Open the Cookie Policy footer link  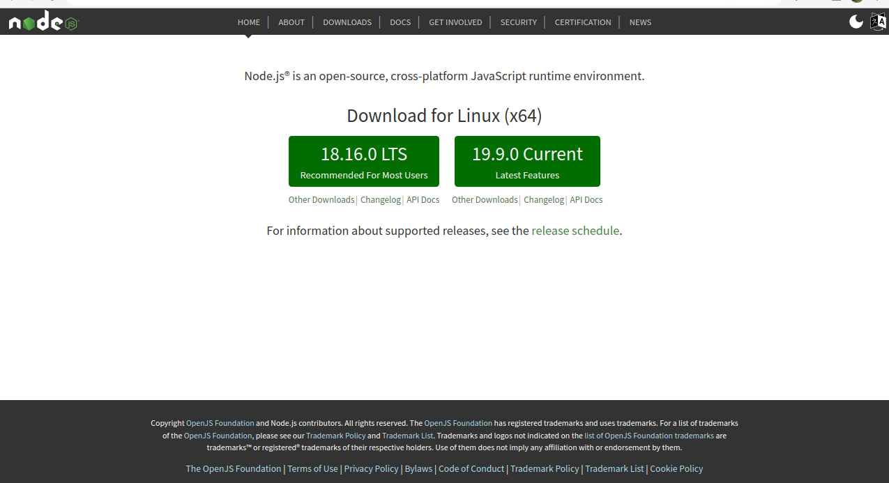pyautogui.click(x=676, y=469)
